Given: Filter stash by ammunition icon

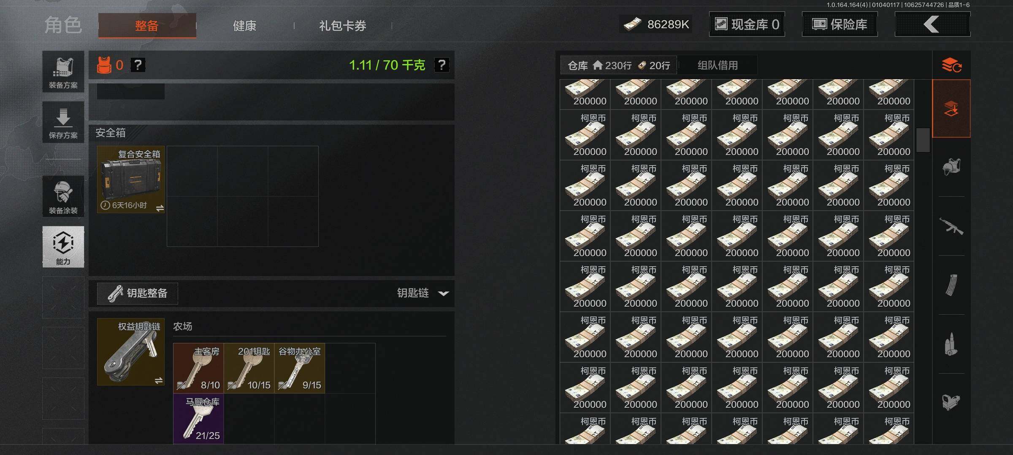Looking at the screenshot, I should (x=951, y=344).
